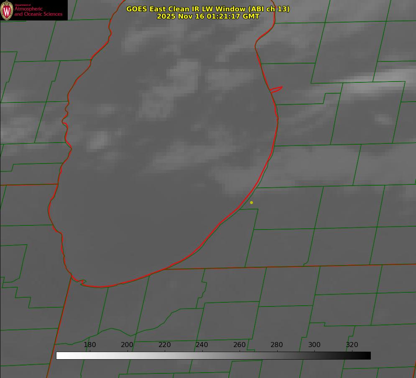416x378 pixels.
Task: Click the 200 label on the colorbar
Action: tap(127, 345)
